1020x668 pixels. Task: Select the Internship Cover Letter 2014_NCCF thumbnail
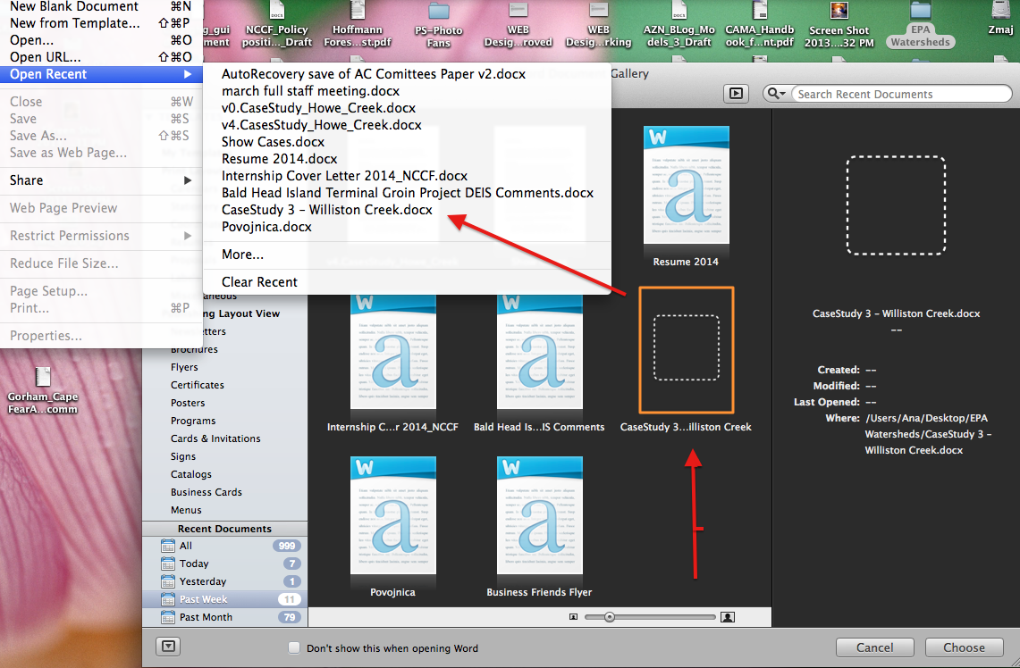click(393, 352)
